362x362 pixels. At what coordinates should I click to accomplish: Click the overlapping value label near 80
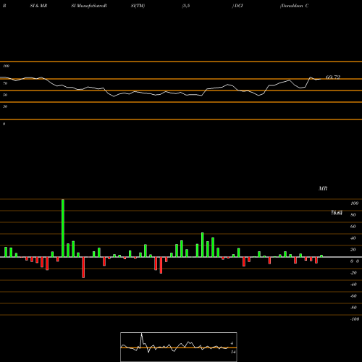click(337, 213)
